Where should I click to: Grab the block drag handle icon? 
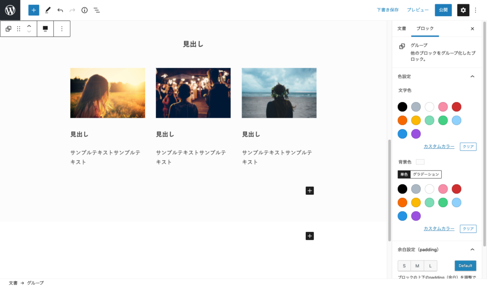tap(19, 29)
